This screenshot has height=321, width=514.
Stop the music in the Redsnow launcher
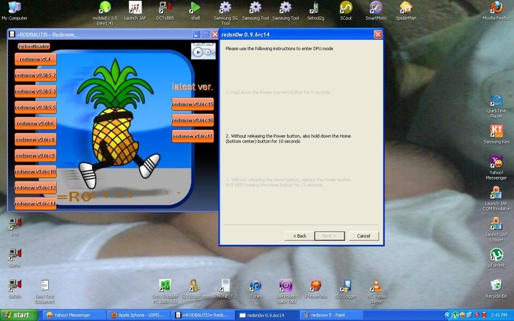pos(208,52)
